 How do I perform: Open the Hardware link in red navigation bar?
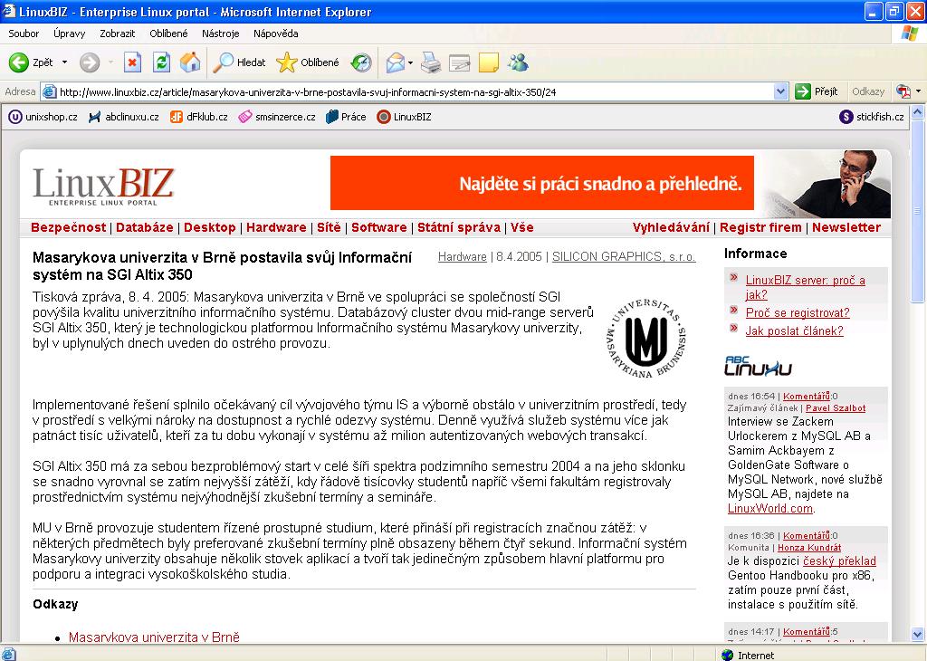coord(276,227)
